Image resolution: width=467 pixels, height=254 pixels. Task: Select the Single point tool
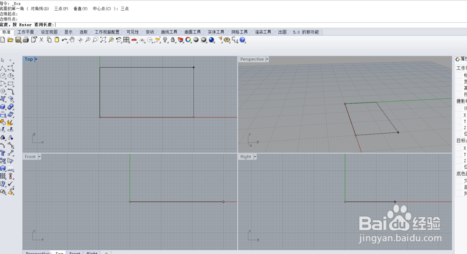(10, 60)
